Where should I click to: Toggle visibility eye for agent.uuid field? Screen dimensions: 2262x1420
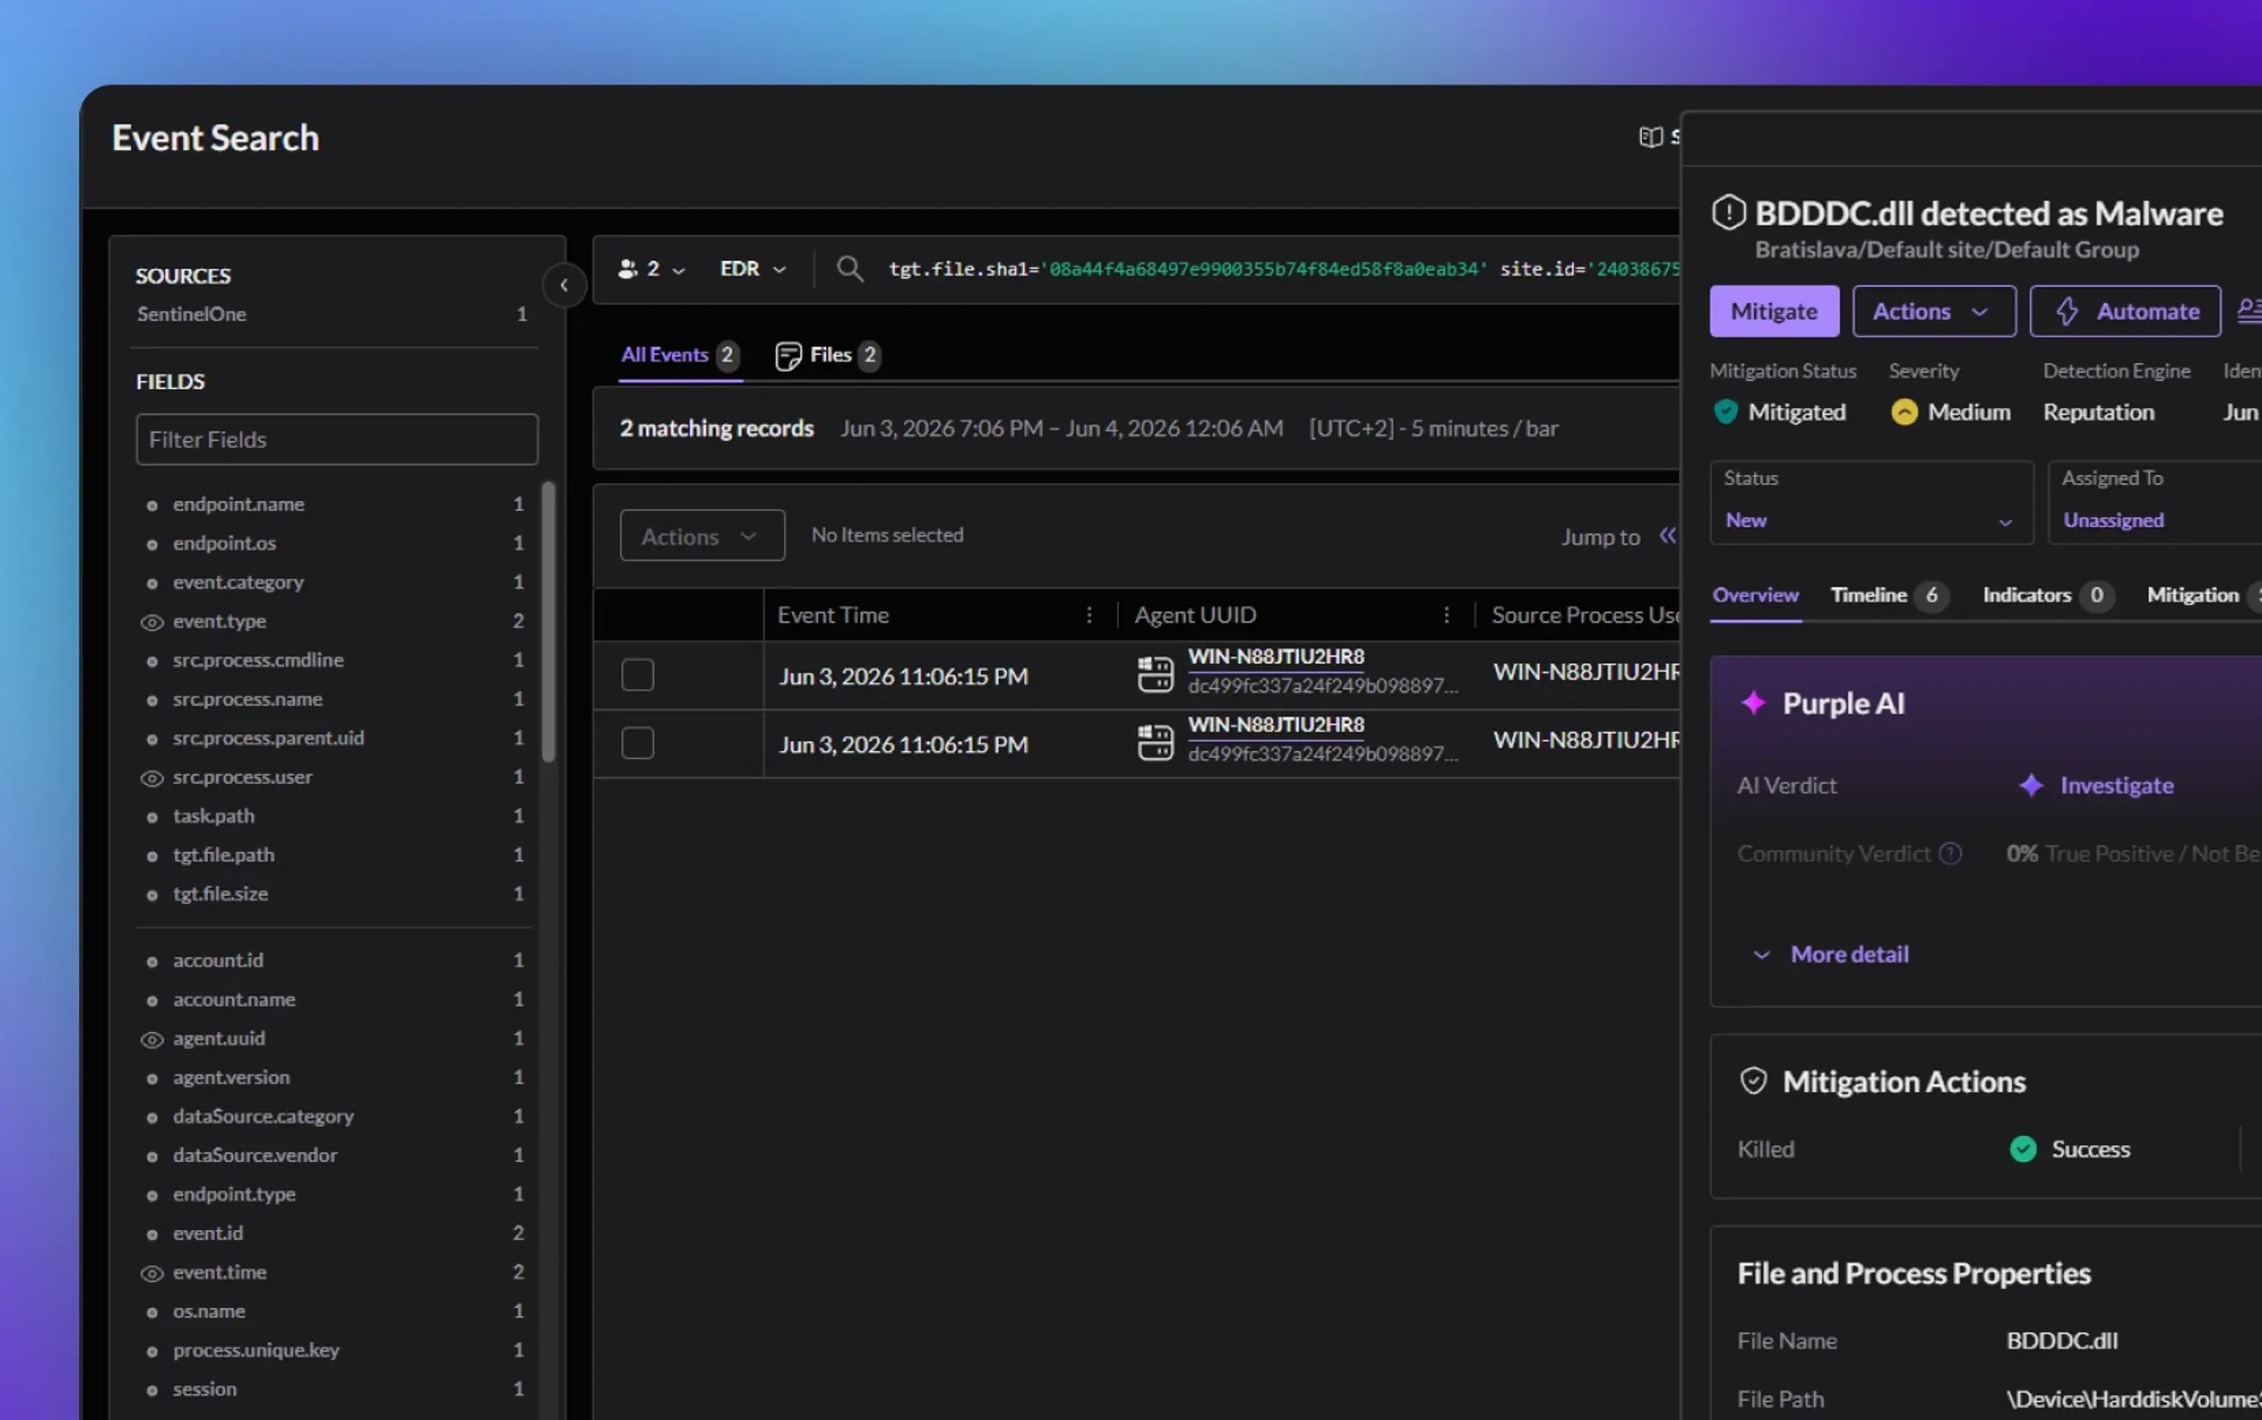(x=152, y=1038)
